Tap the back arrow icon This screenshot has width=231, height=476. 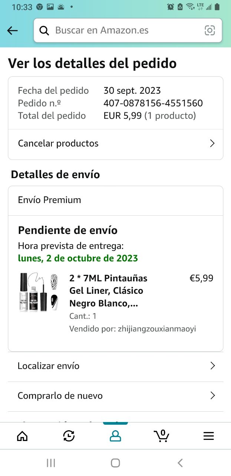(13, 30)
